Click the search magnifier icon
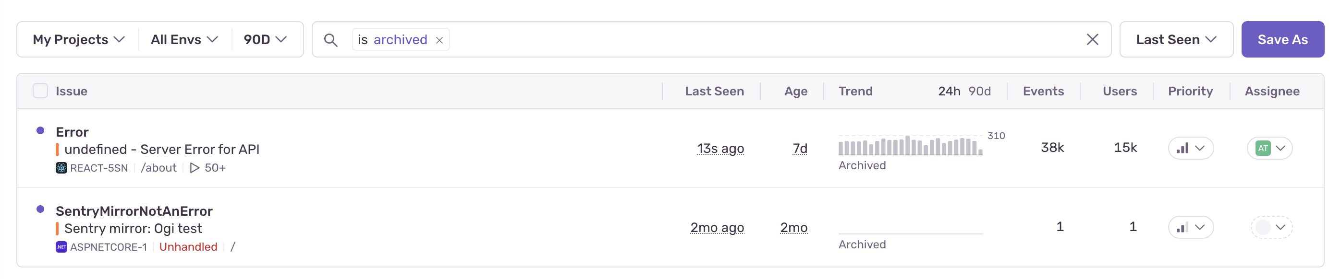This screenshot has width=1341, height=279. pyautogui.click(x=330, y=39)
